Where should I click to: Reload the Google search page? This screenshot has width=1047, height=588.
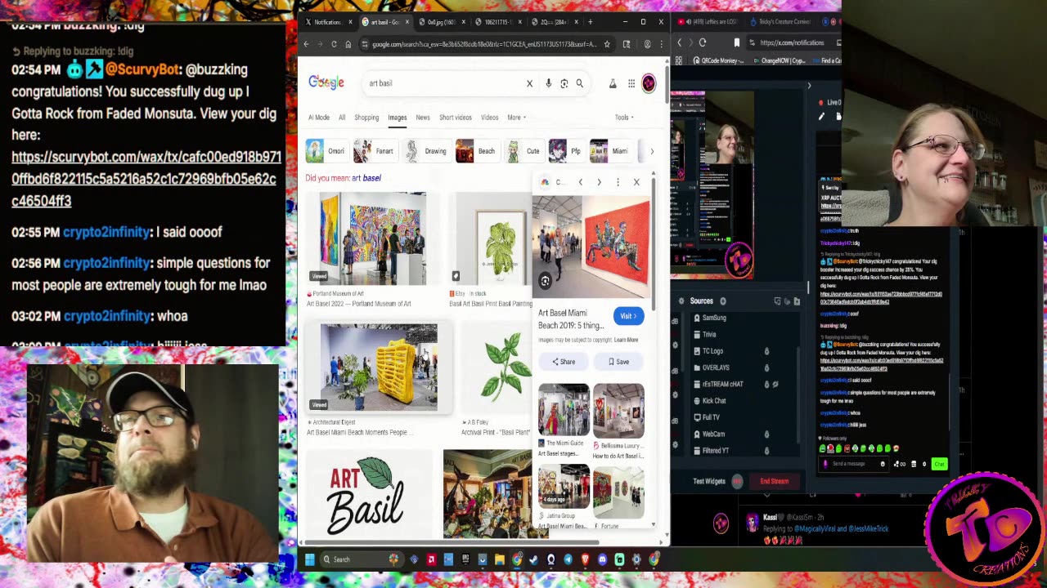pos(334,44)
